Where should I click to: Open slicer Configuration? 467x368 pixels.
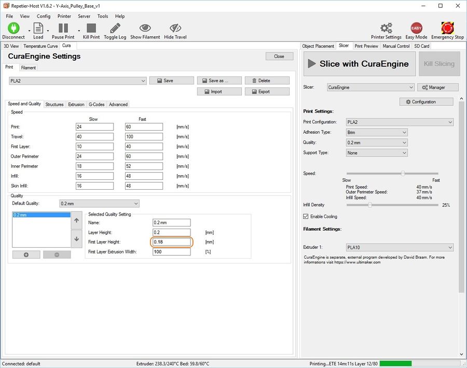426,102
